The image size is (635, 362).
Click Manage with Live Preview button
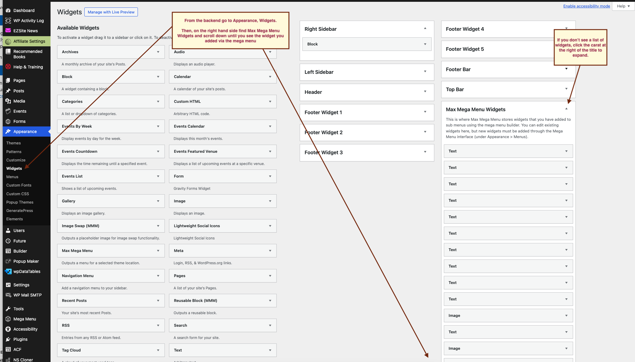click(x=111, y=12)
